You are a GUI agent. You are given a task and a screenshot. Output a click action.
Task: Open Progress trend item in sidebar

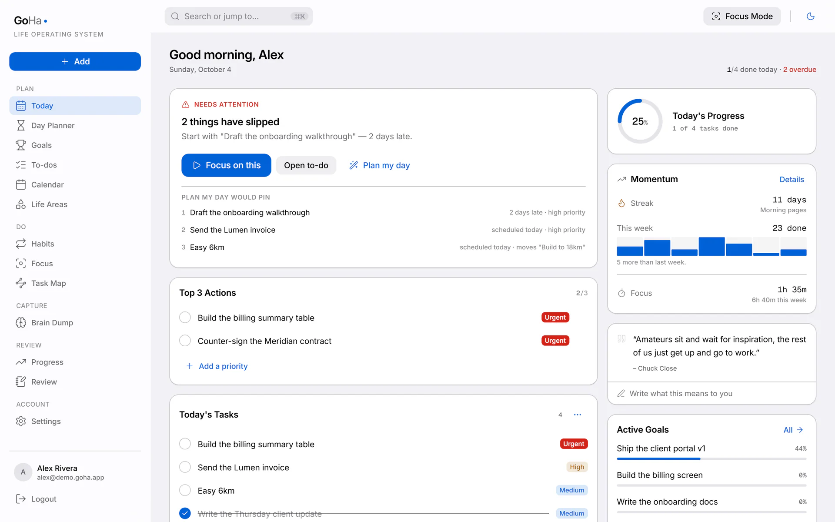point(75,362)
